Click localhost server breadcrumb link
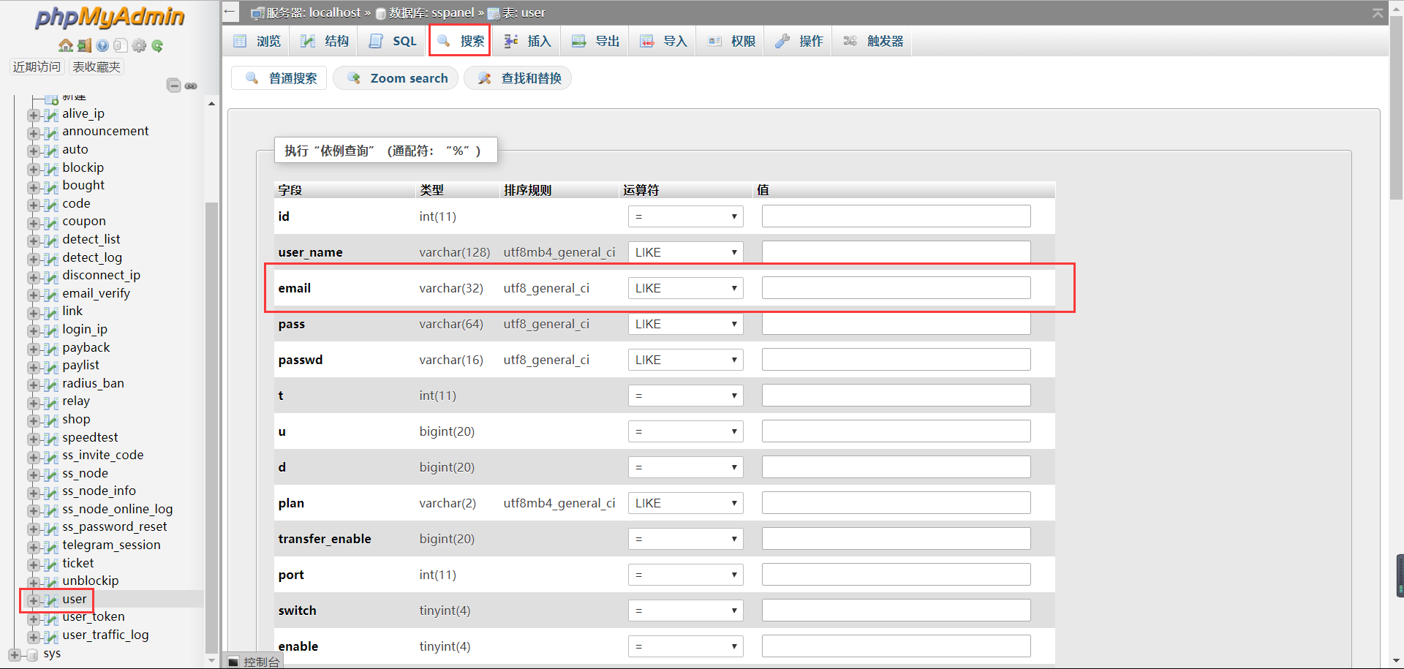Image resolution: width=1404 pixels, height=669 pixels. 335,12
